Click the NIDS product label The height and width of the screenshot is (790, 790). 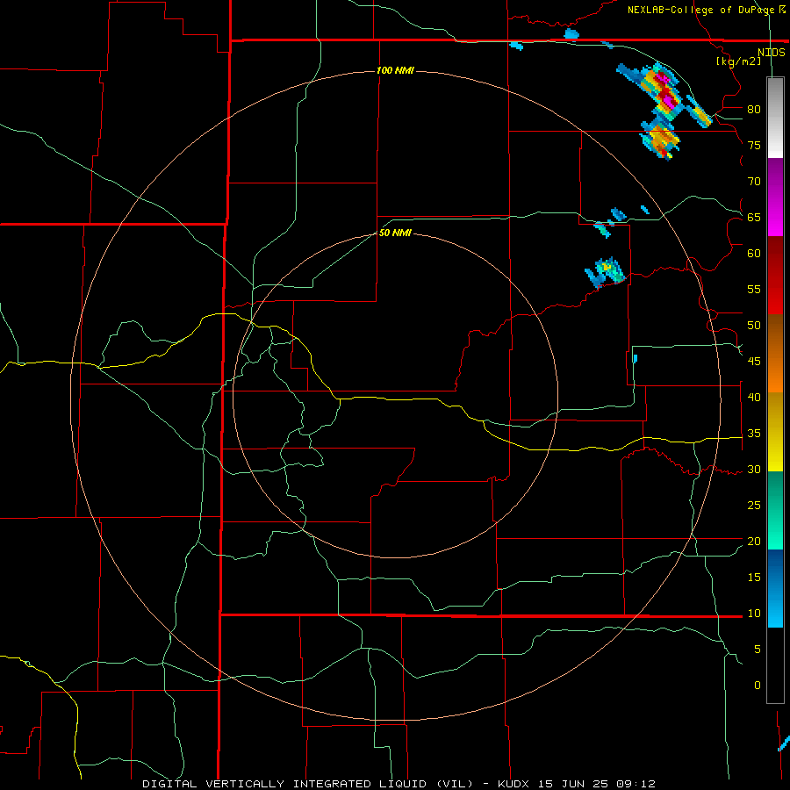pos(771,53)
